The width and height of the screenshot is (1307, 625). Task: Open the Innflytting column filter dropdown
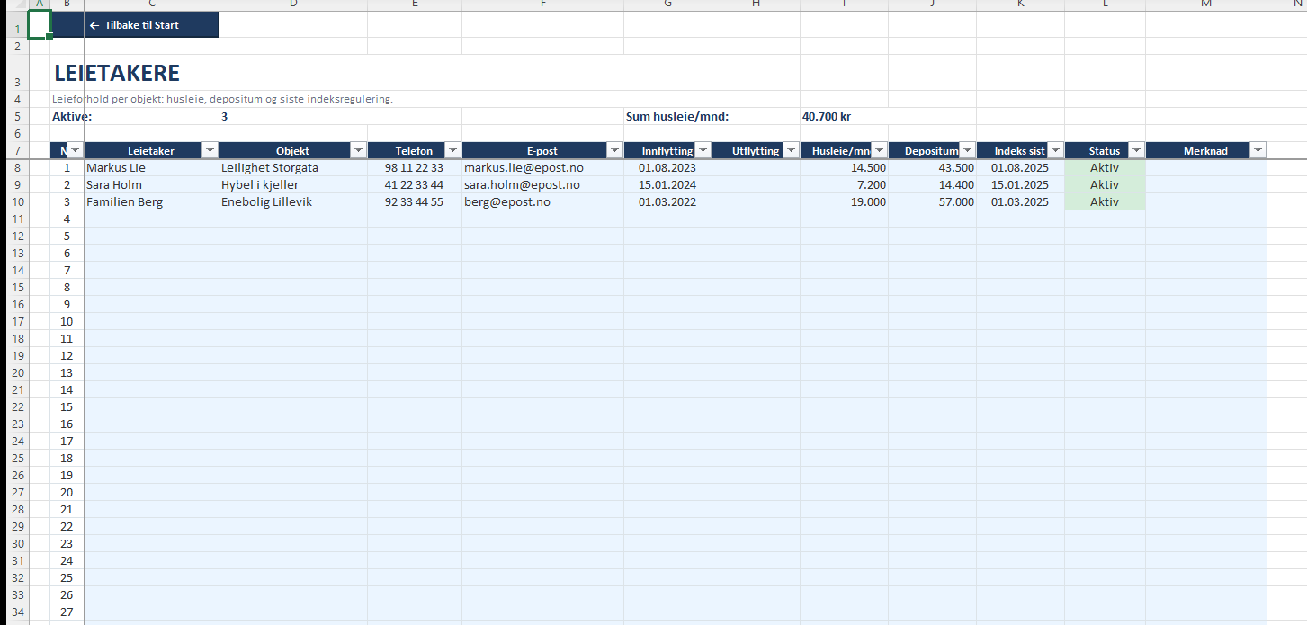point(703,151)
